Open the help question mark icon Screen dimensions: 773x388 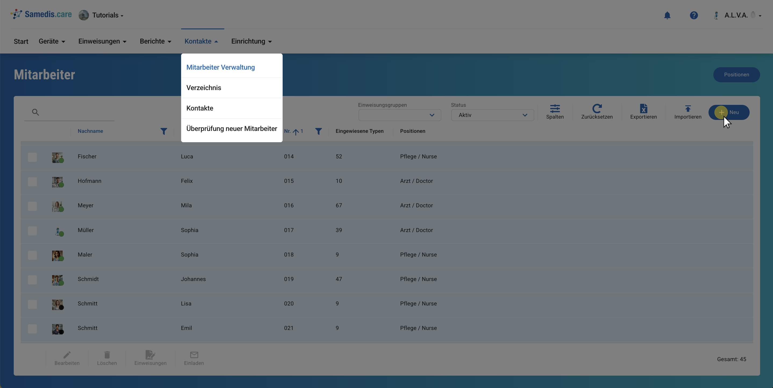[x=693, y=15]
